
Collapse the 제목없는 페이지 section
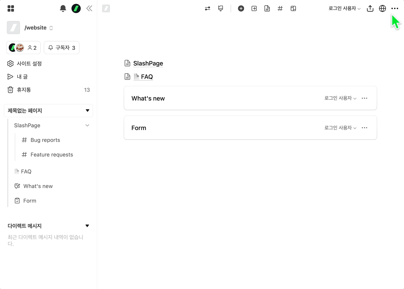[87, 111]
